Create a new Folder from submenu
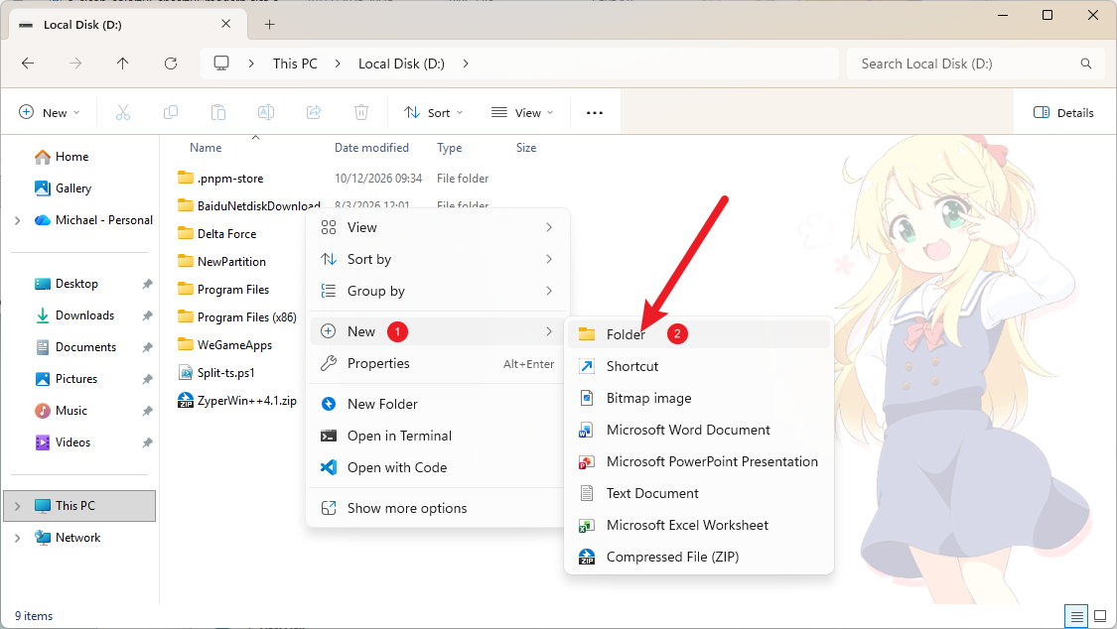The height and width of the screenshot is (629, 1117). coord(699,334)
